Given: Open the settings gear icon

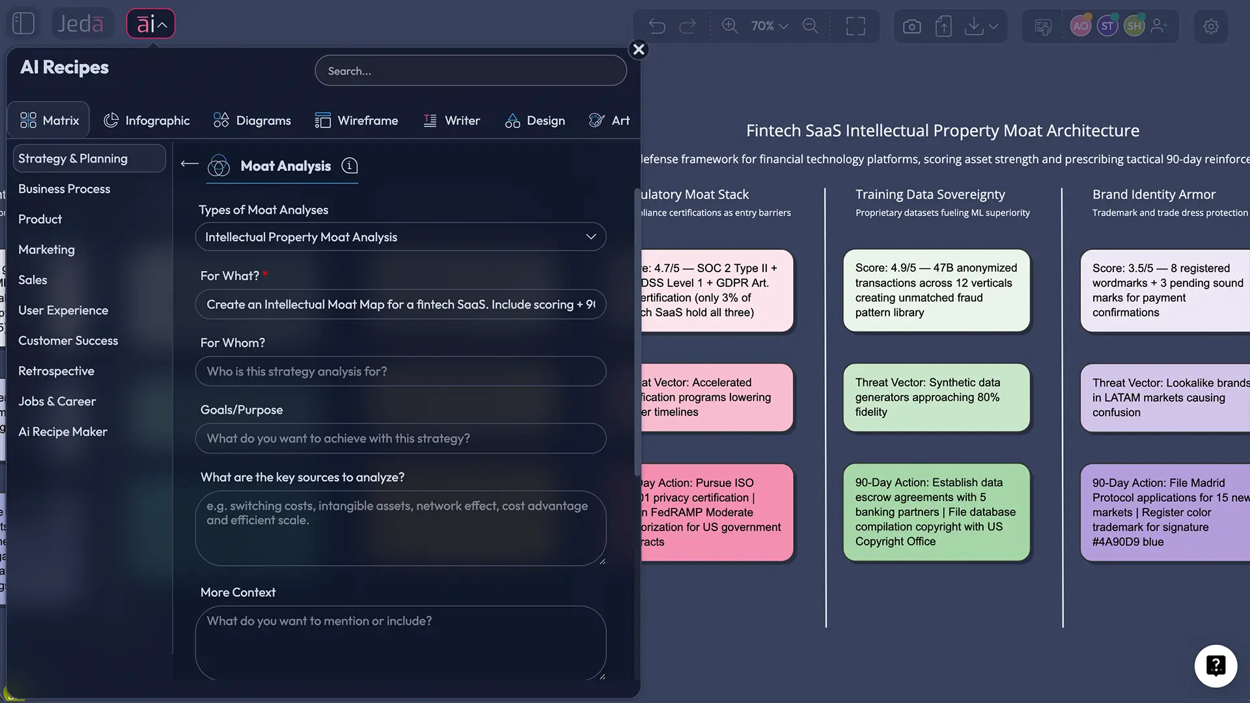Looking at the screenshot, I should coord(1210,27).
